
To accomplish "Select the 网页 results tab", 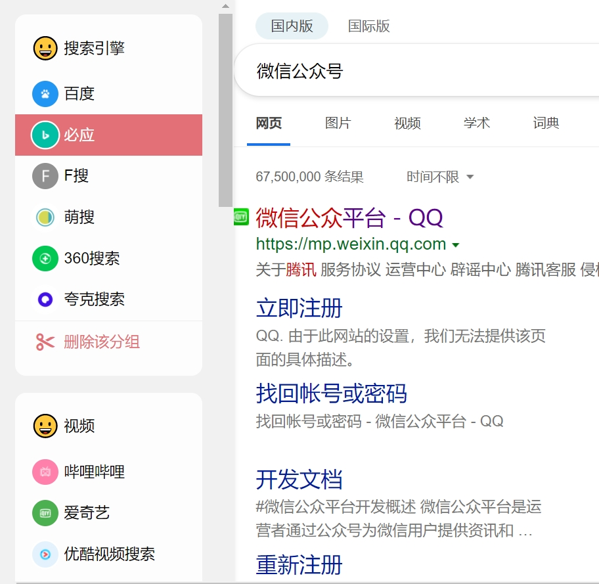I will (269, 123).
